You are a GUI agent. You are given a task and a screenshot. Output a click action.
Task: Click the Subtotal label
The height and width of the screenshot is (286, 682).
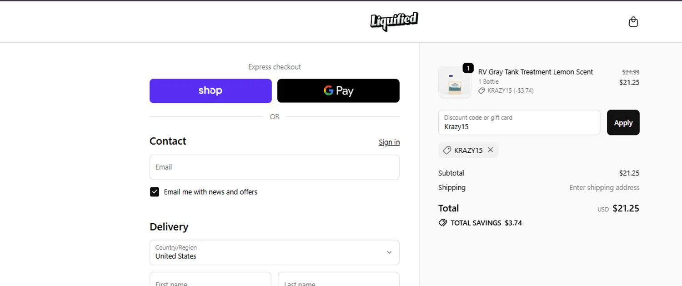click(x=451, y=173)
